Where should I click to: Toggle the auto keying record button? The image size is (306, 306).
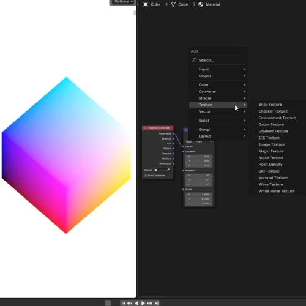[108, 303]
